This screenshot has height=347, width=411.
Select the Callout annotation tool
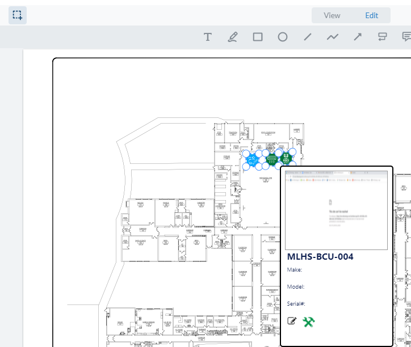coord(383,37)
